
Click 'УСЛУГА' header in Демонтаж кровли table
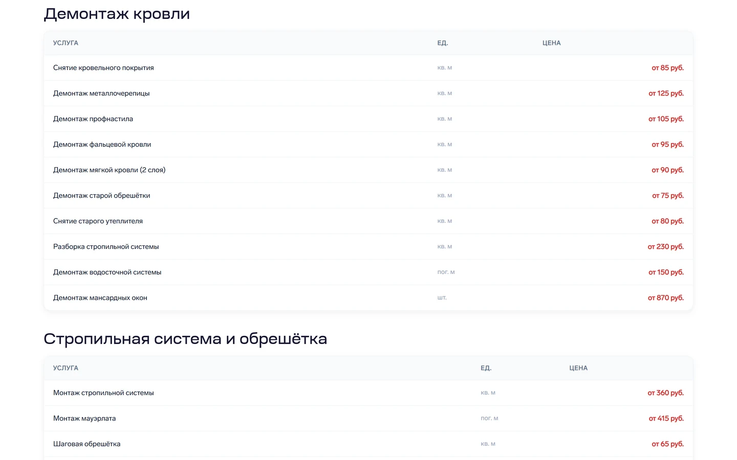(66, 43)
